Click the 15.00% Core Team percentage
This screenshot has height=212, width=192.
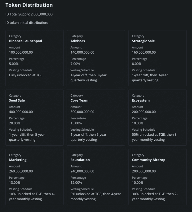pos(76,123)
